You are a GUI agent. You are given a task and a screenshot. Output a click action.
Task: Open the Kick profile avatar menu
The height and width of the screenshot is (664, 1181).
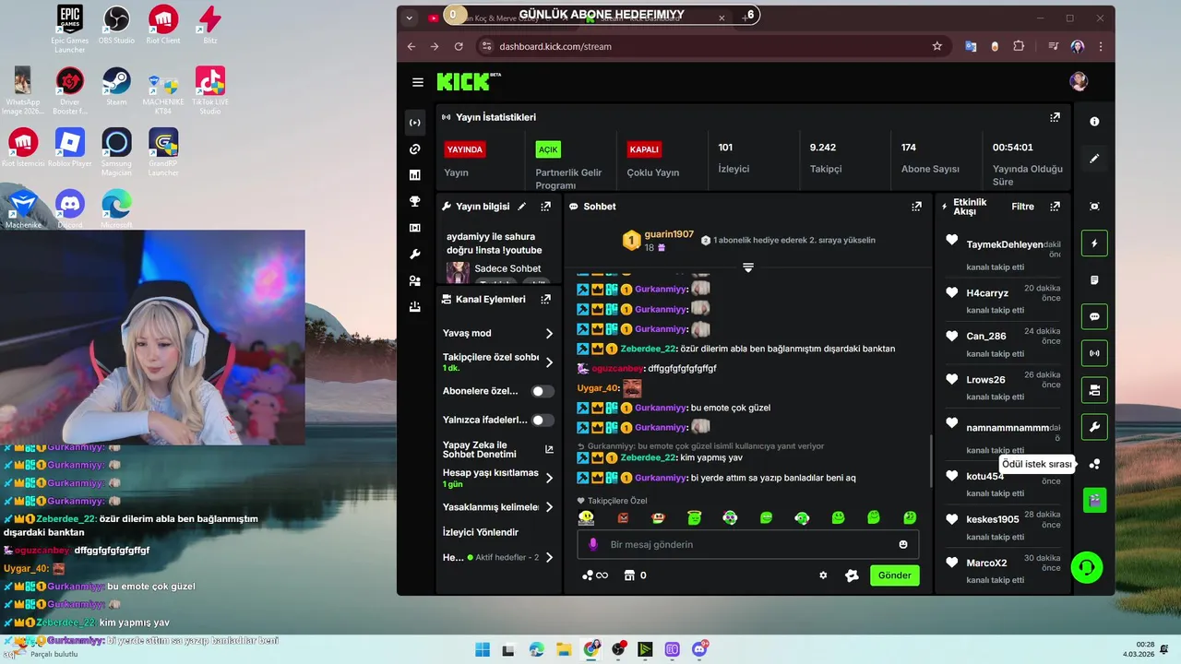tap(1079, 82)
